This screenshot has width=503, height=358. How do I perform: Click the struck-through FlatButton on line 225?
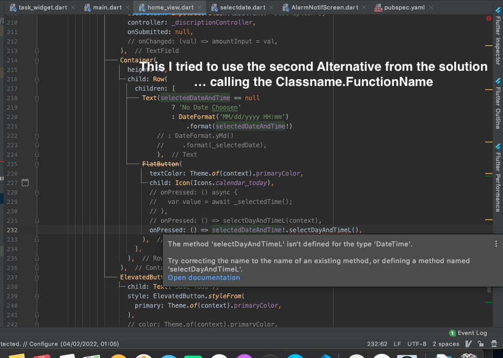(x=160, y=164)
